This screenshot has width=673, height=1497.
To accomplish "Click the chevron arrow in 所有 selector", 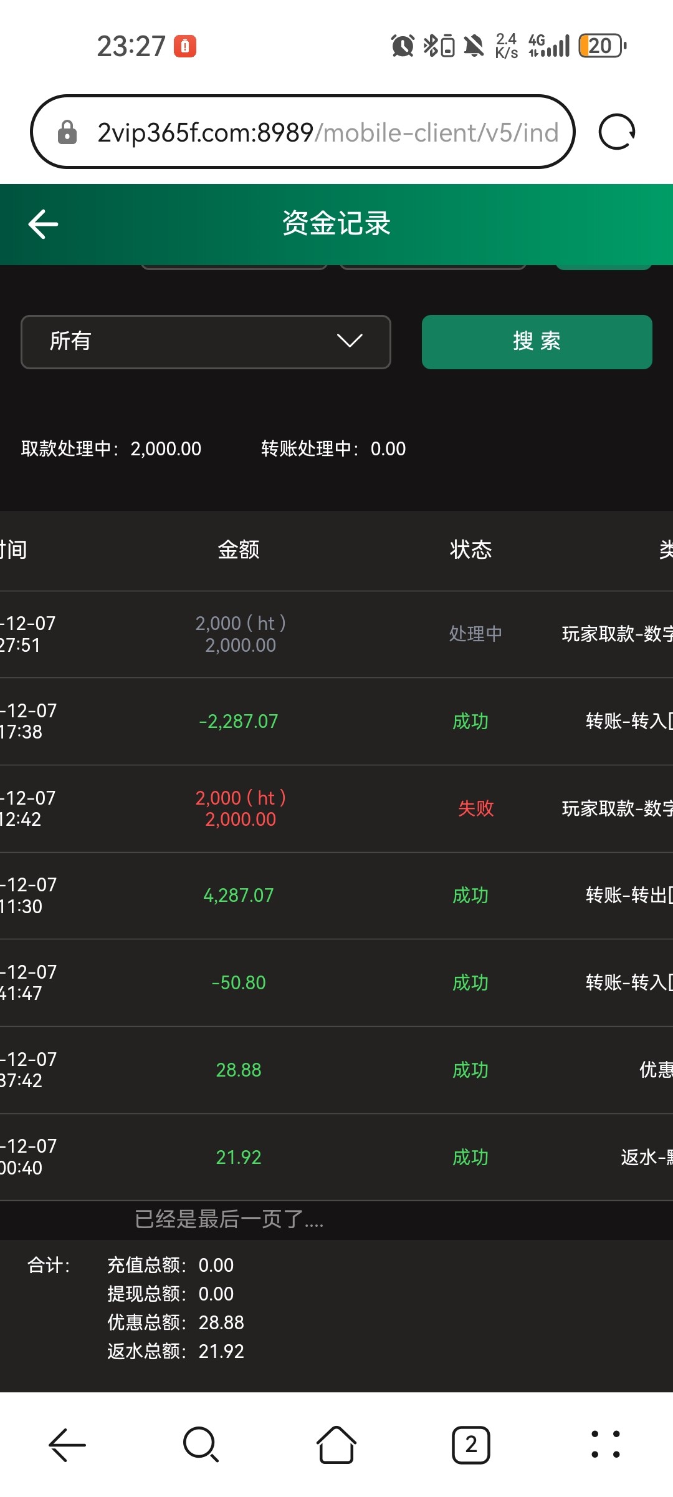I will 350,341.
